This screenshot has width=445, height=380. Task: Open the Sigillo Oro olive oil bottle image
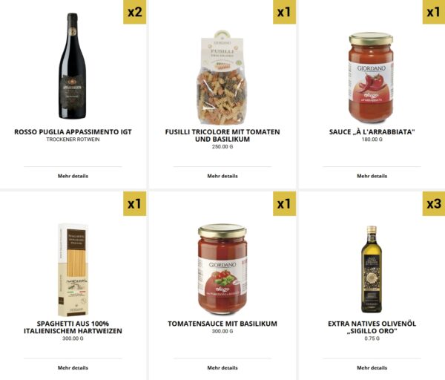coord(372,269)
